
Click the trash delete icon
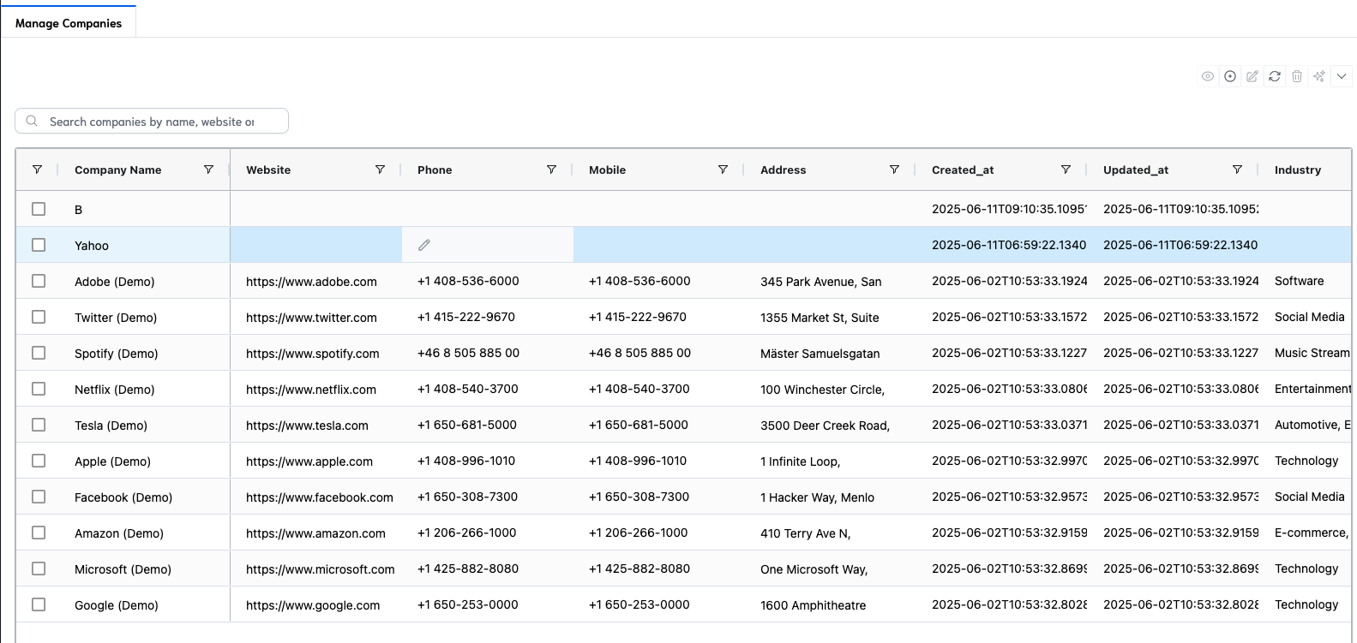click(1297, 76)
